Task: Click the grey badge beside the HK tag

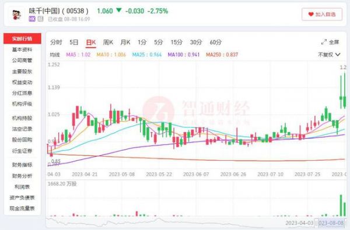Action: (40, 19)
